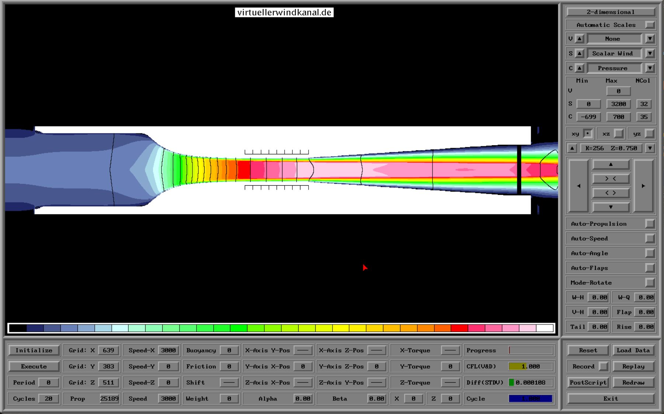The width and height of the screenshot is (664, 414).
Task: Enable Auto-Flaps checkbox
Action: (x=650, y=268)
